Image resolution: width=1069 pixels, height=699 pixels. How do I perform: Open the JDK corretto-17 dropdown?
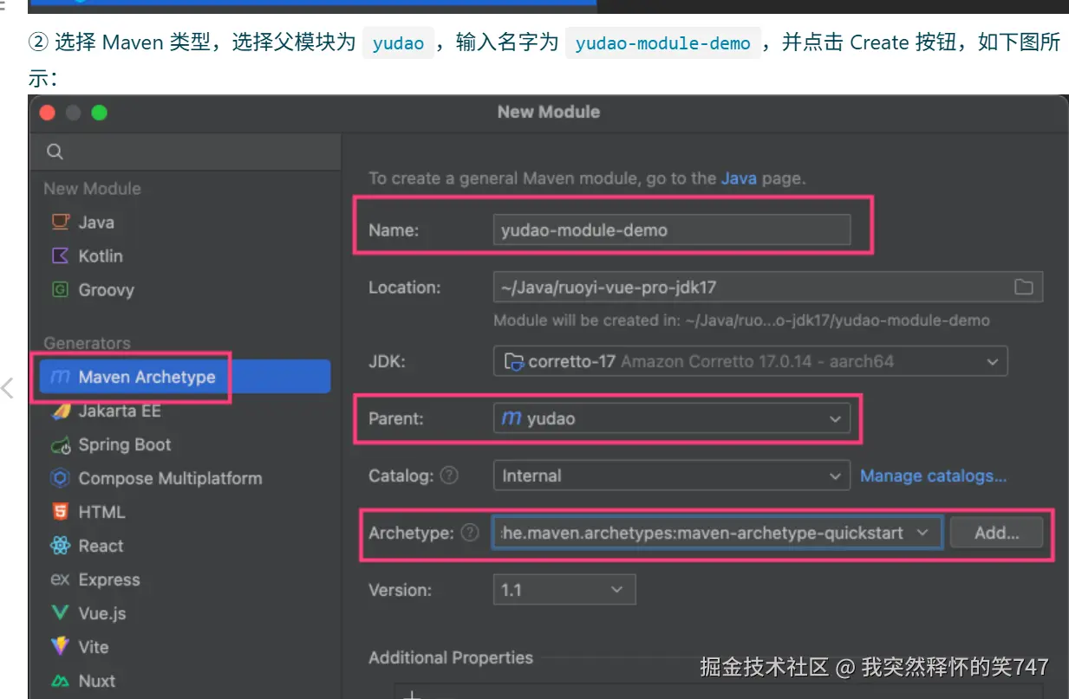tap(751, 361)
